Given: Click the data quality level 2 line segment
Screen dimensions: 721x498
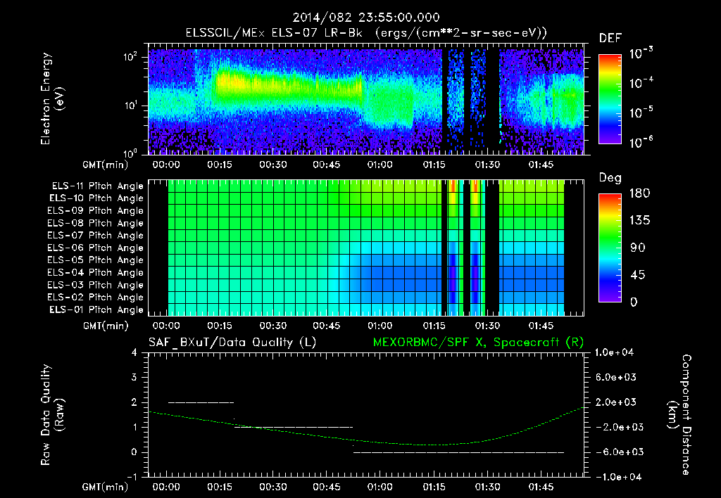Looking at the screenshot, I should [201, 402].
